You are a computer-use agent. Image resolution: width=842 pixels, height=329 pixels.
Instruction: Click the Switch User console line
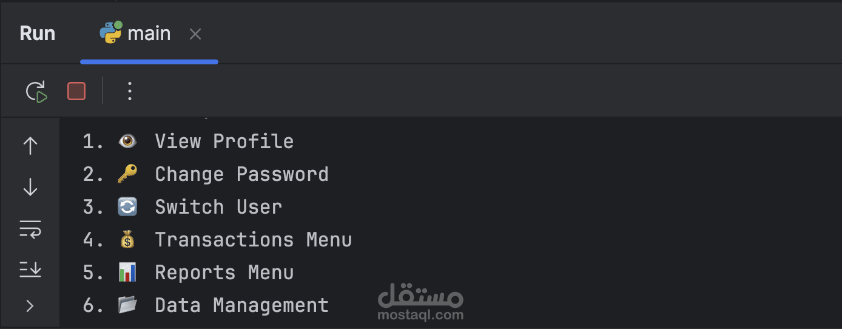[218, 207]
